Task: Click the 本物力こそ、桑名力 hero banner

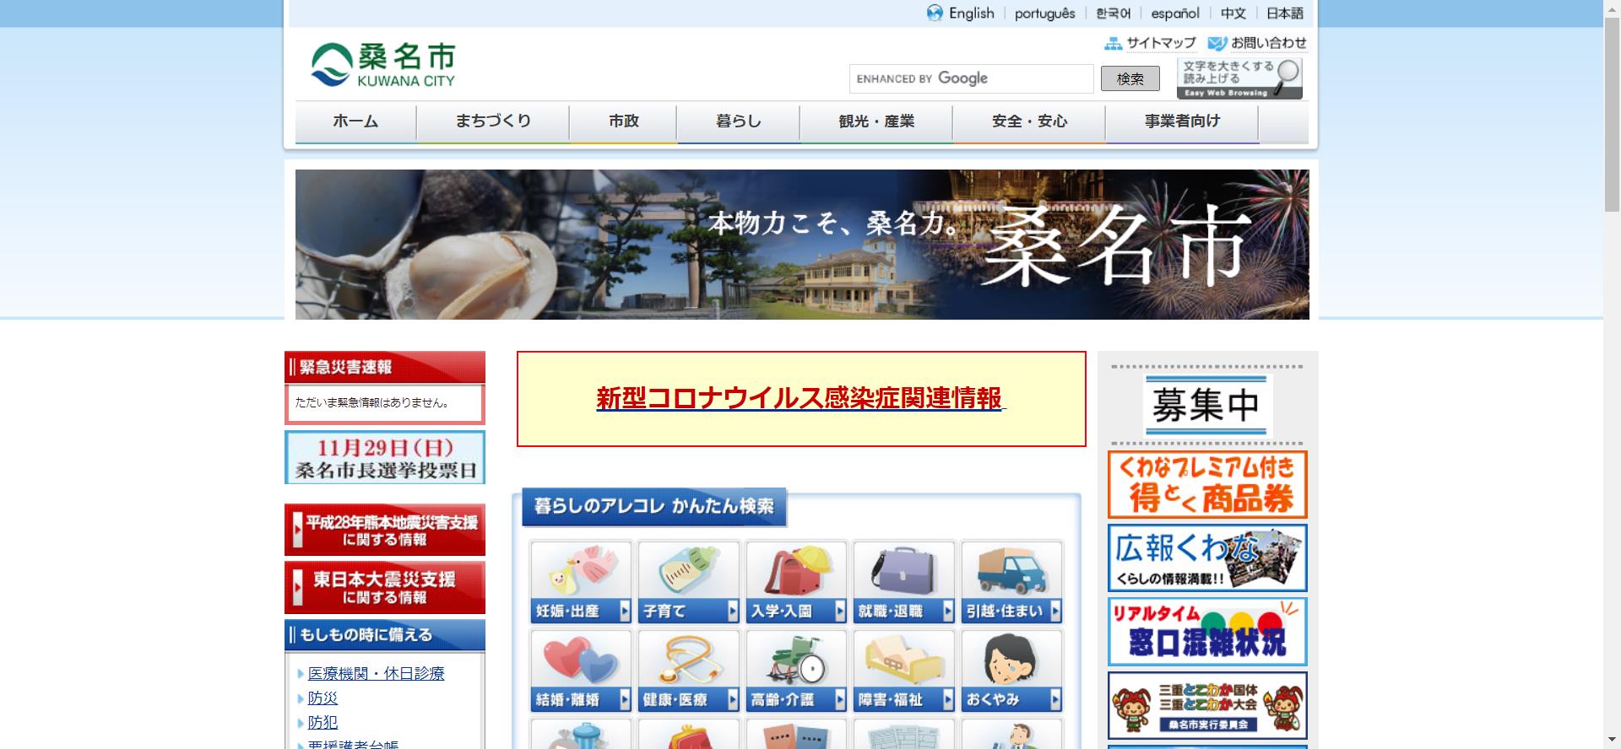Action: 802,245
